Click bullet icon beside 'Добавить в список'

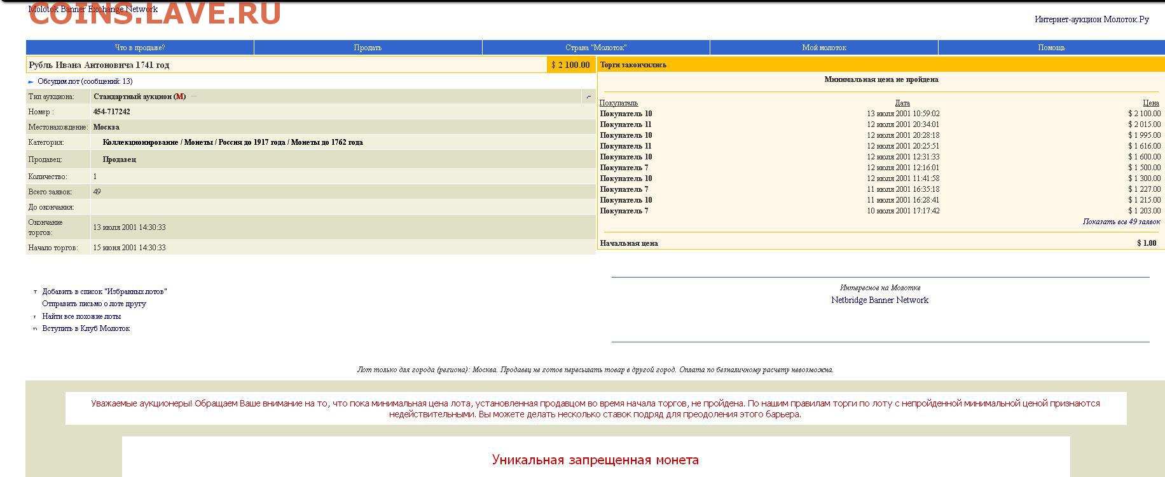click(35, 292)
